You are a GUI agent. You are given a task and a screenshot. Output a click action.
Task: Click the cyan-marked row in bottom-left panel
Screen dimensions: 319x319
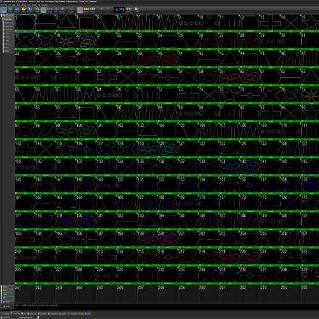click(x=8, y=294)
